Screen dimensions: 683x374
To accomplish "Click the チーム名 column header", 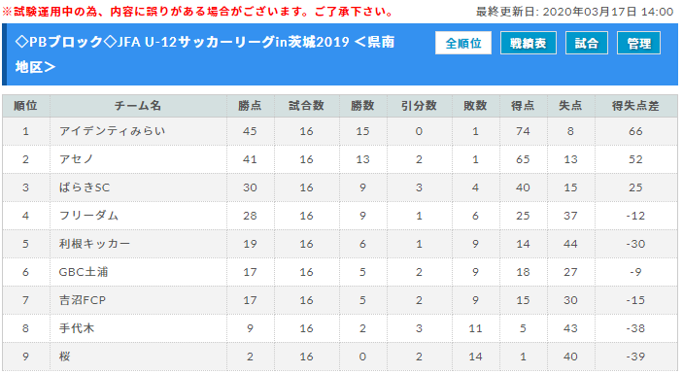I will (138, 106).
